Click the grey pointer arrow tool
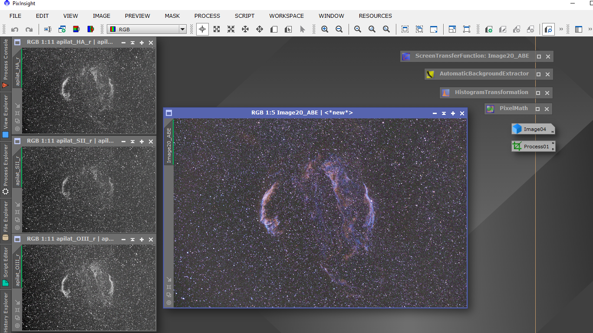This screenshot has width=593, height=333. coord(303,29)
